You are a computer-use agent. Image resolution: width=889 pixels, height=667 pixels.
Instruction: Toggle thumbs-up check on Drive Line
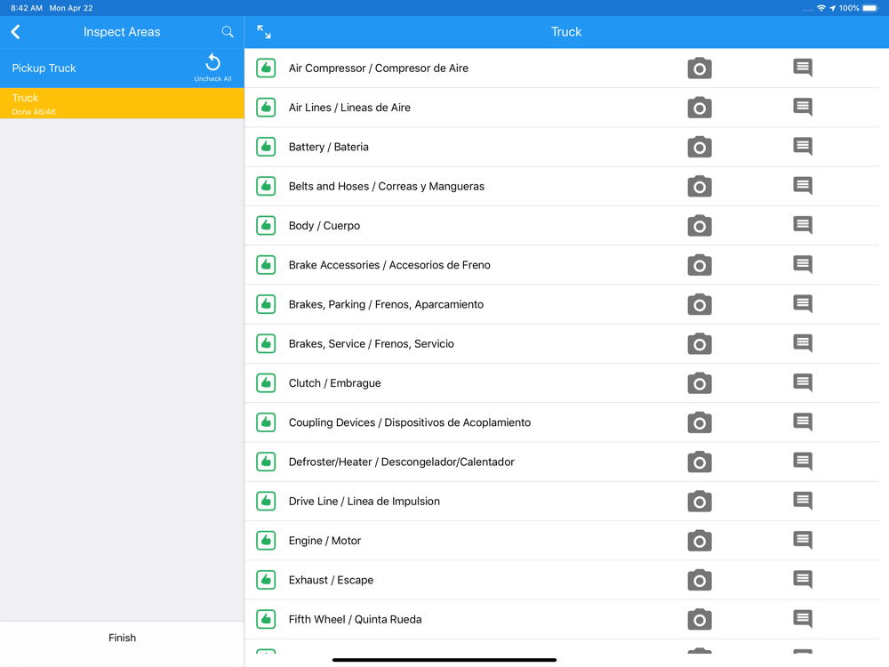[x=266, y=501]
